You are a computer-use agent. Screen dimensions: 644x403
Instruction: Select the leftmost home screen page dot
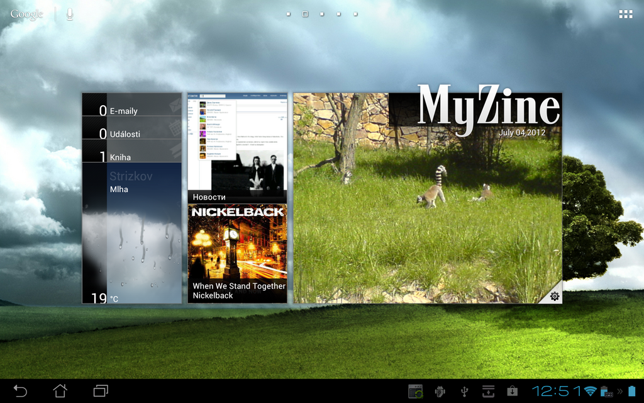(x=287, y=14)
